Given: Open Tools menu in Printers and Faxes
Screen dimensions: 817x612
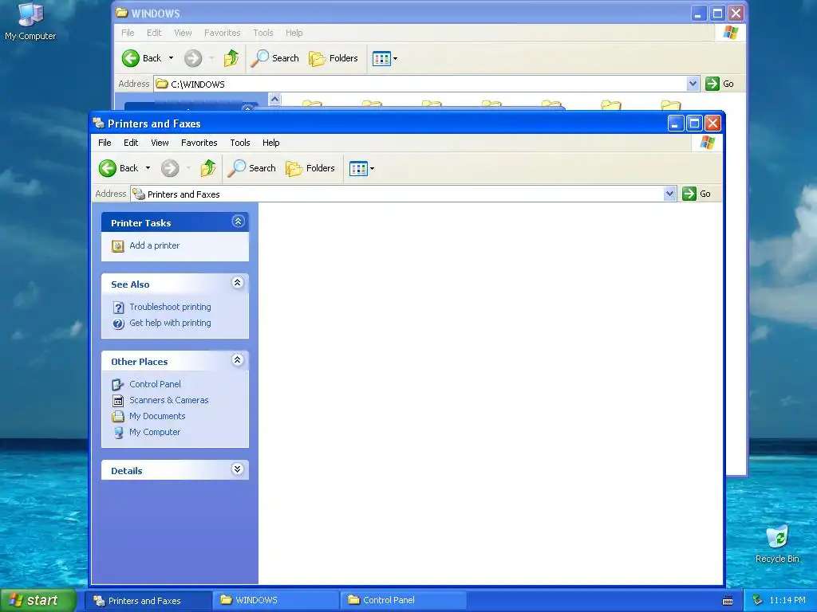Looking at the screenshot, I should (240, 143).
